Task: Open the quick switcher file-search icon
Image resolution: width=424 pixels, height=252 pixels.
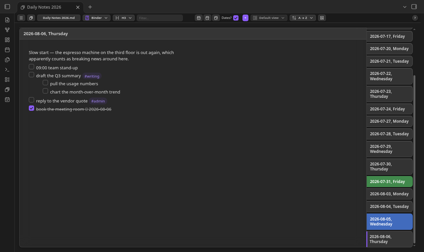Action: click(x=7, y=20)
